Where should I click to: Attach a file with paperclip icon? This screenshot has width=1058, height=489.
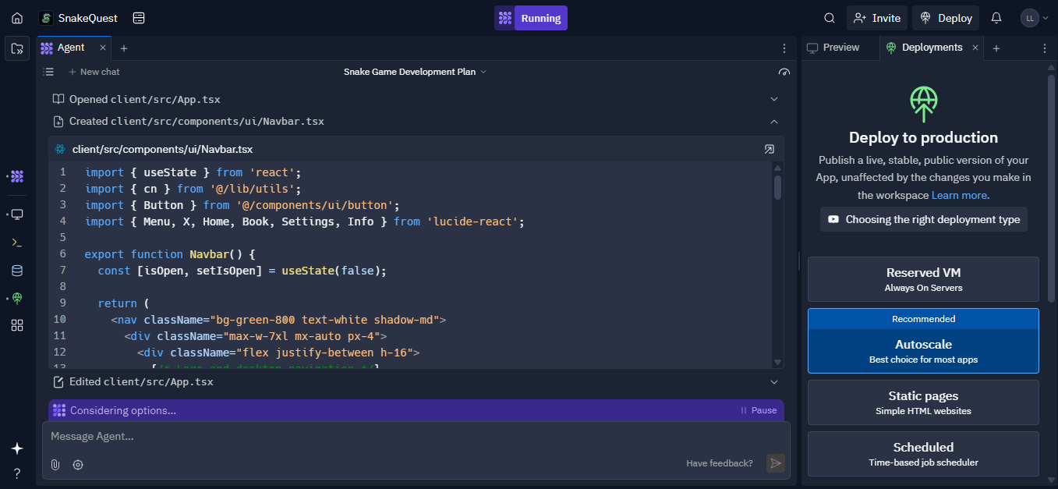click(x=55, y=465)
